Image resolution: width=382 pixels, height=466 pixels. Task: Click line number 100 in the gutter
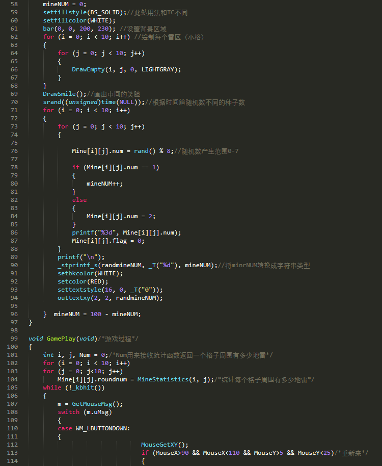12,347
